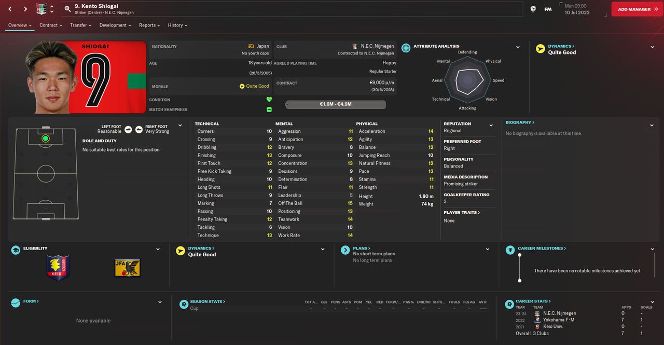Open the Player Traits link
Screen dimensions: 664x345
point(462,213)
